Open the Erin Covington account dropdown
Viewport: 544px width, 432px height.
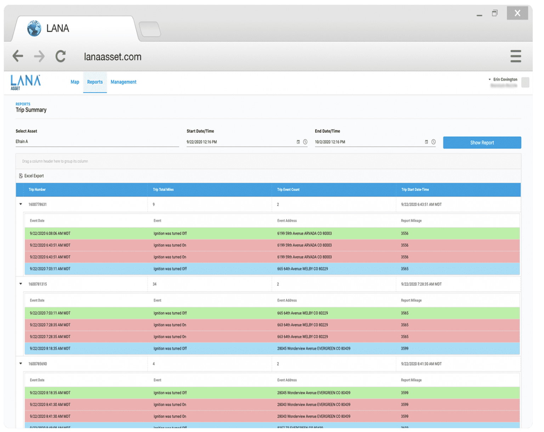(x=503, y=80)
